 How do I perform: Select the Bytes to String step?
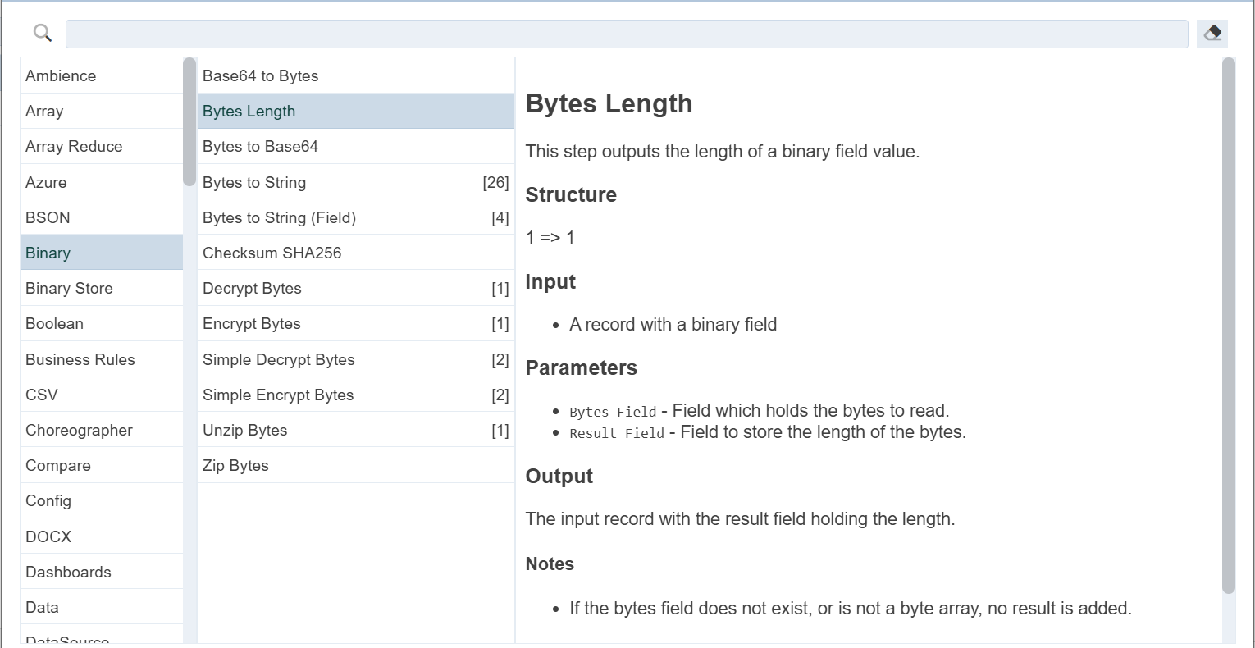(254, 183)
